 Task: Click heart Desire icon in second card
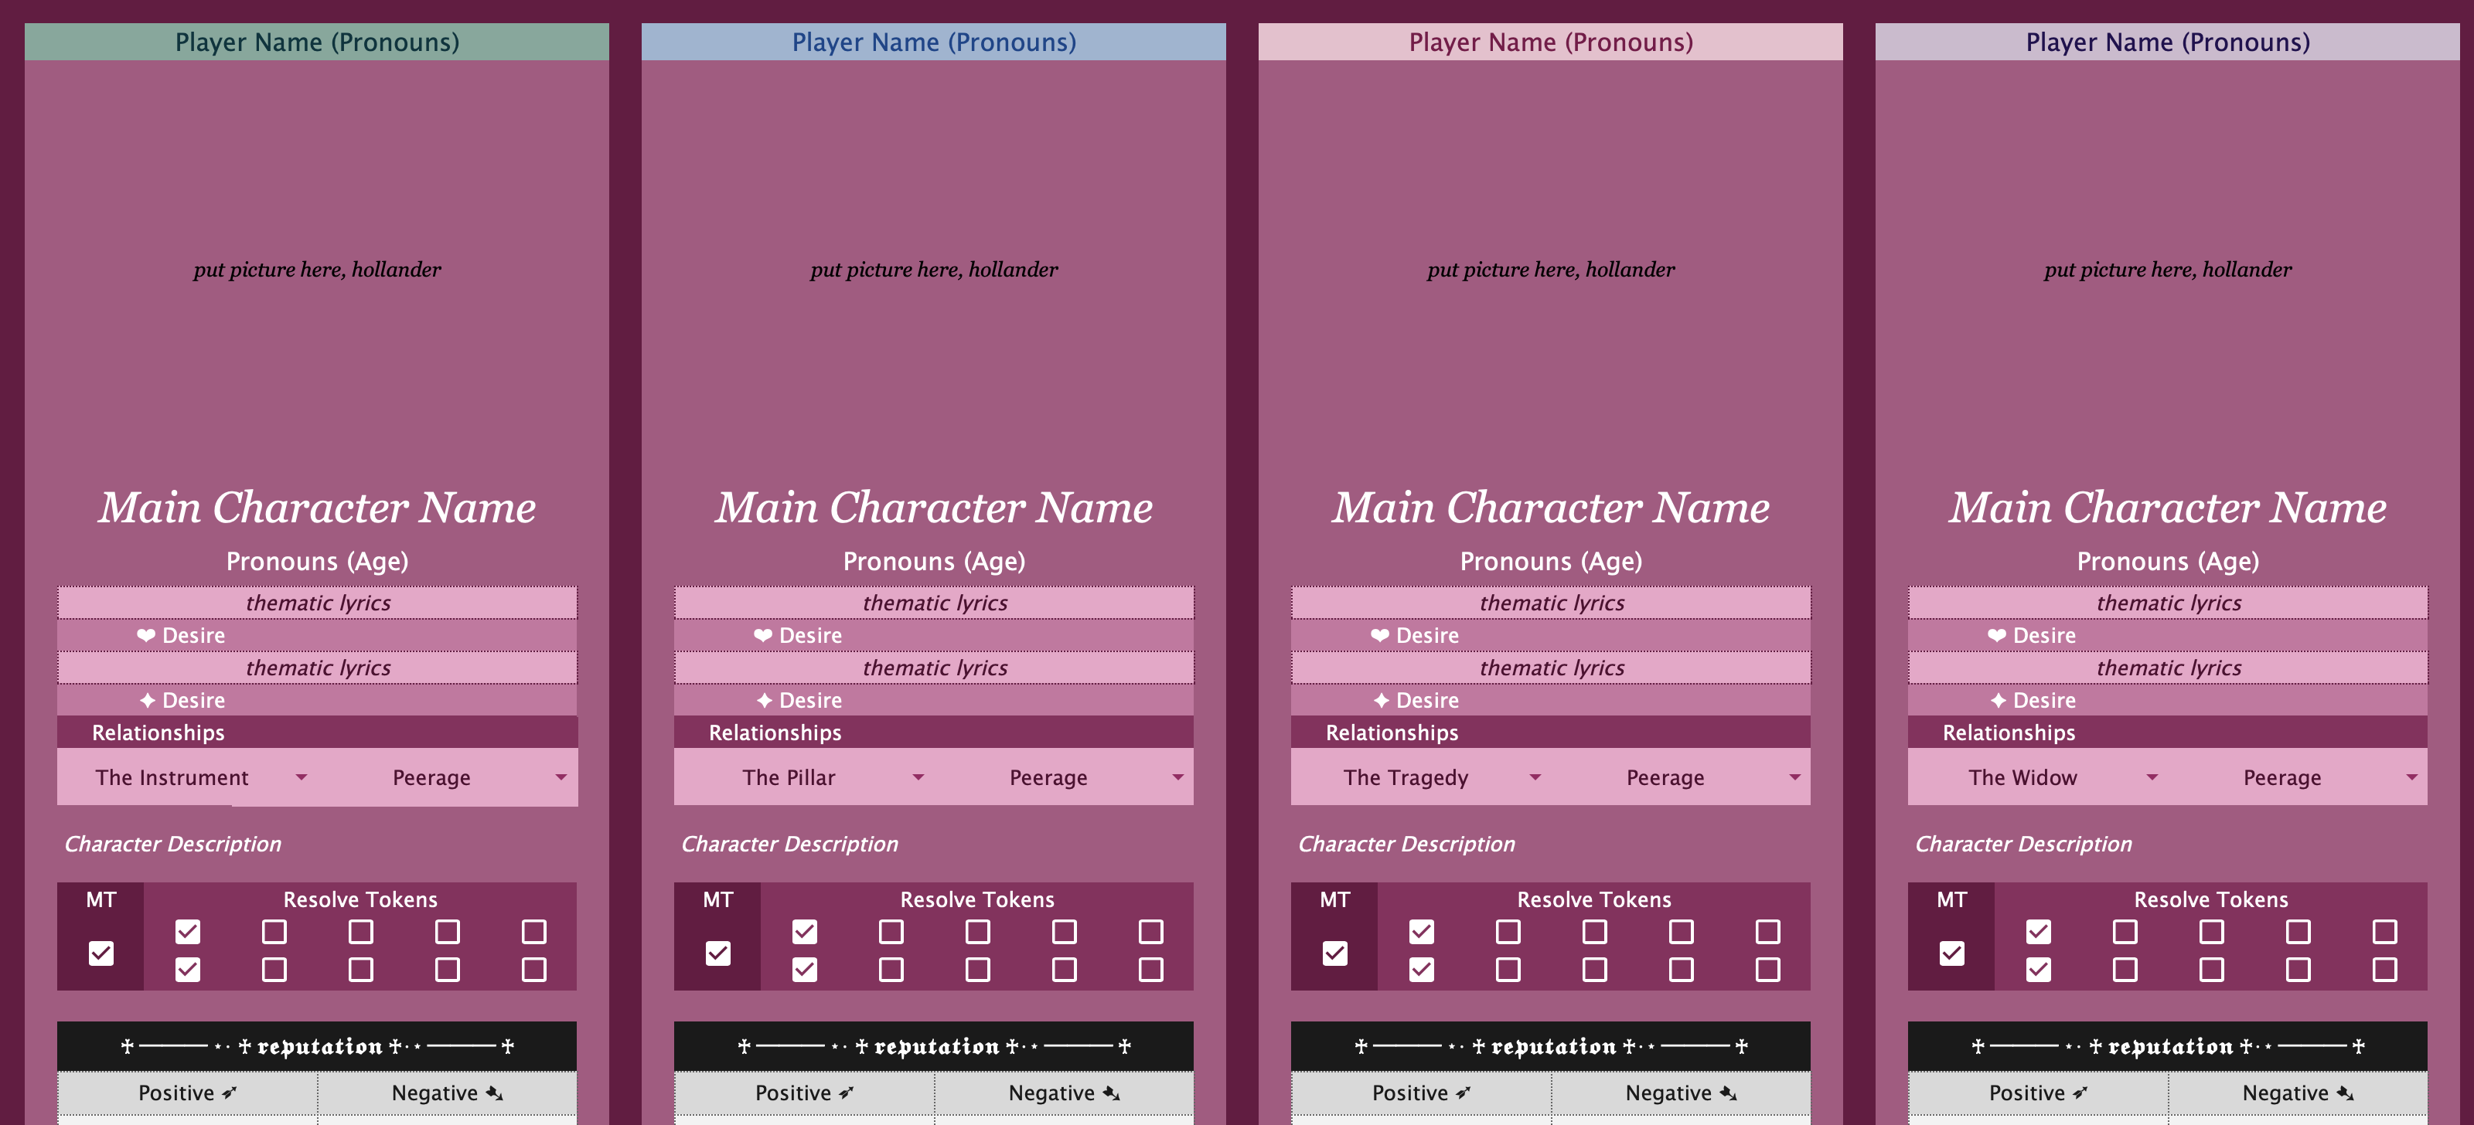click(762, 635)
